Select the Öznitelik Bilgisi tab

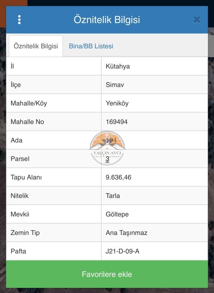pyautogui.click(x=36, y=46)
